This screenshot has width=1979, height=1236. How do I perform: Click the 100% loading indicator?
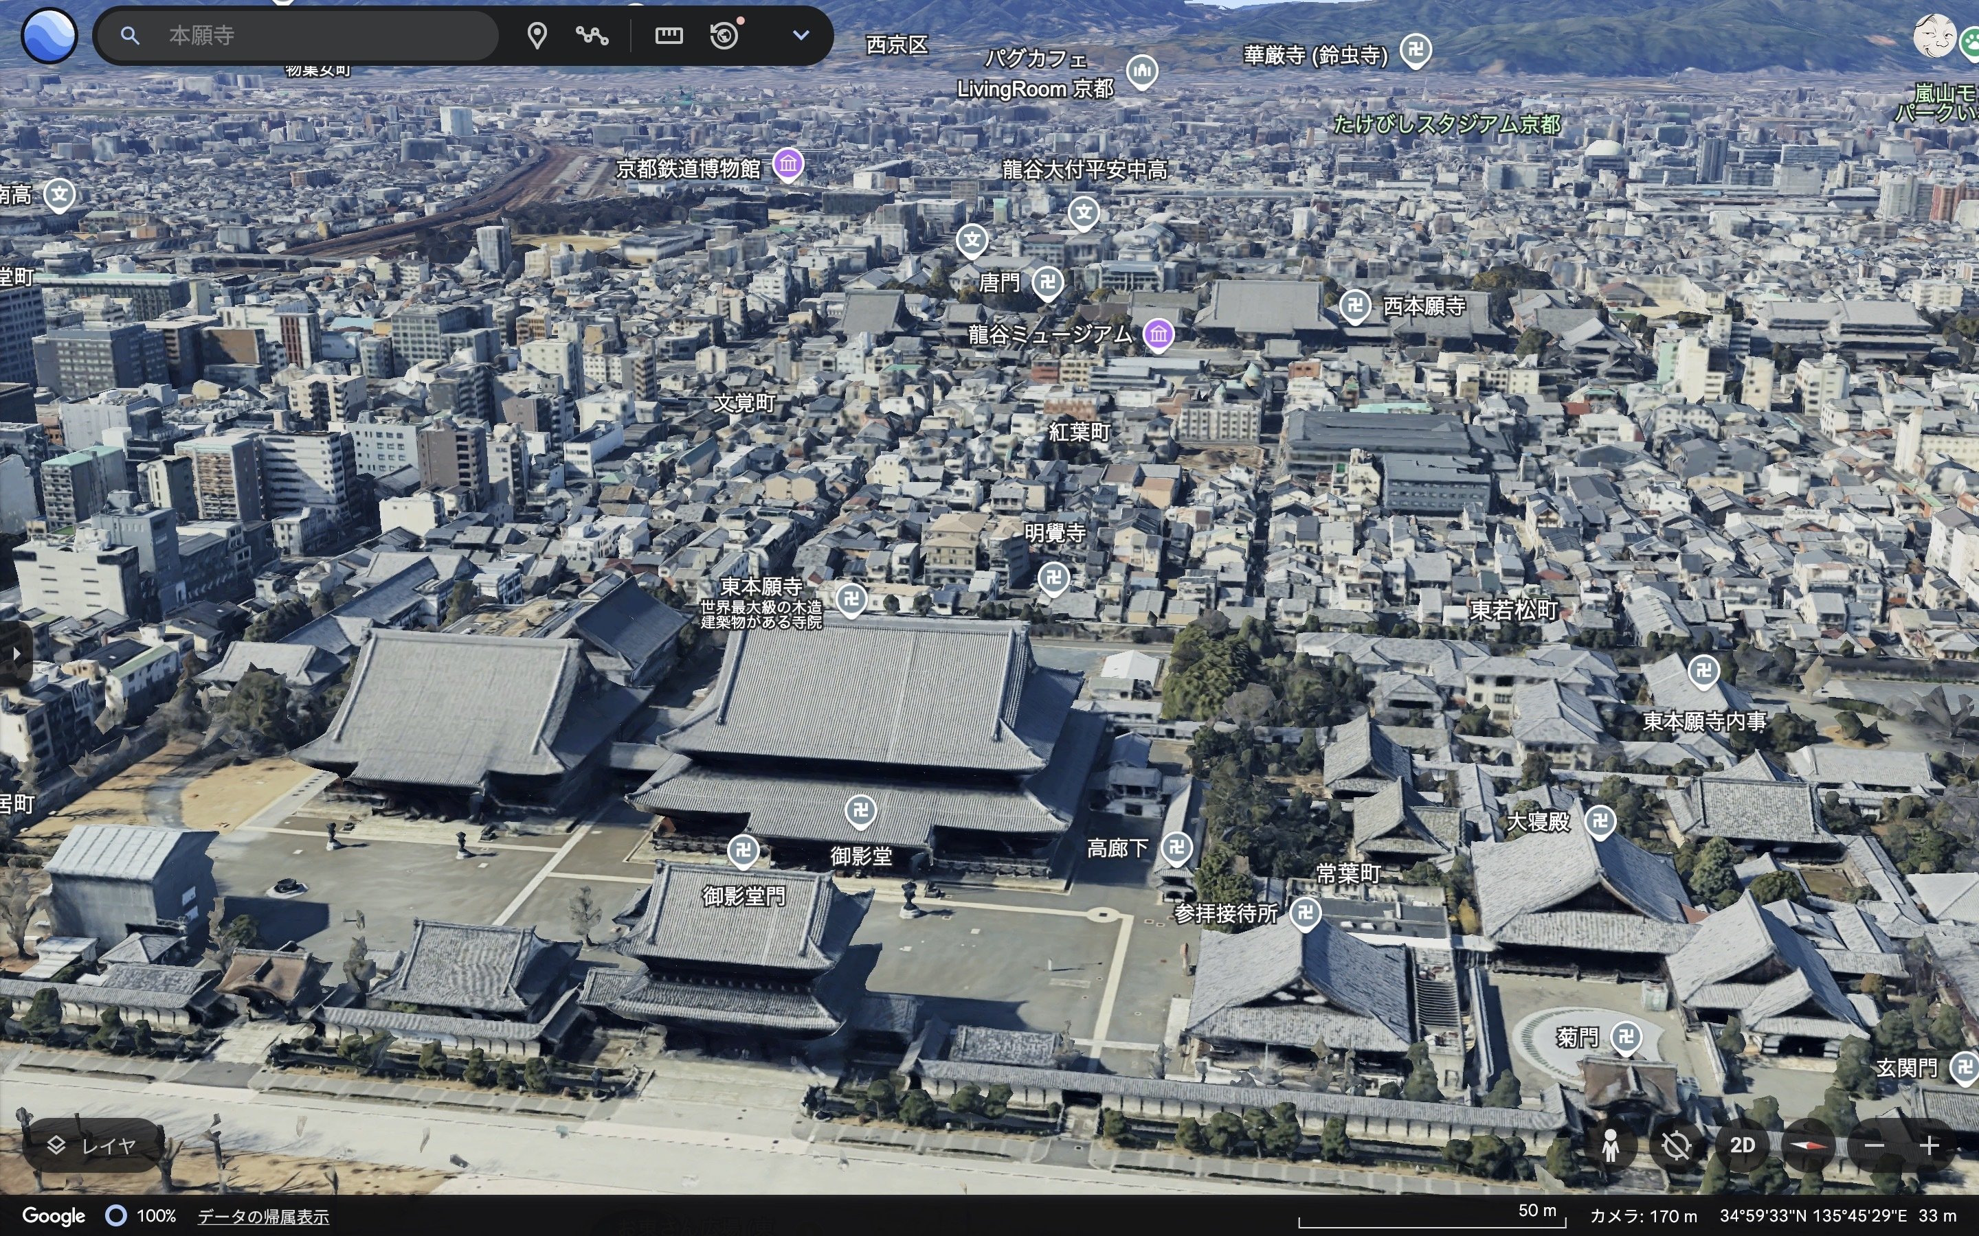click(141, 1216)
